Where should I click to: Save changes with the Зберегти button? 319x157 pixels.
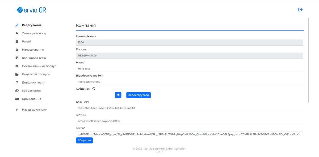tap(84, 140)
